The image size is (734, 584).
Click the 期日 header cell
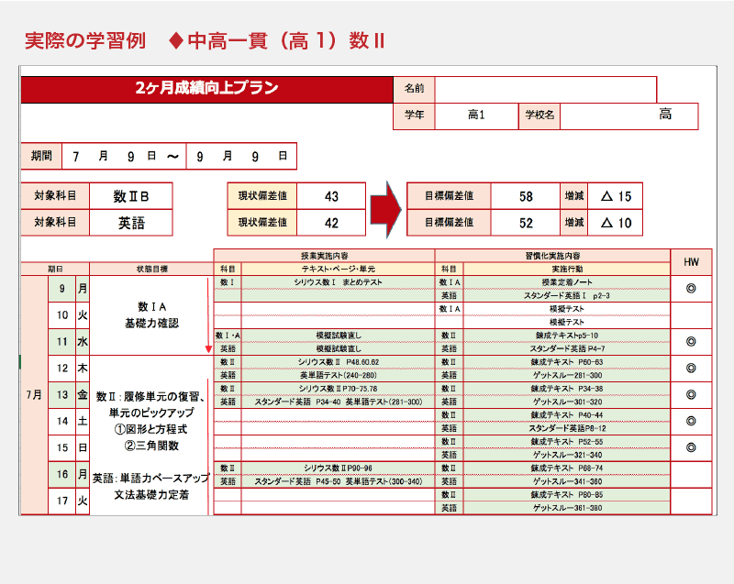coord(55,269)
